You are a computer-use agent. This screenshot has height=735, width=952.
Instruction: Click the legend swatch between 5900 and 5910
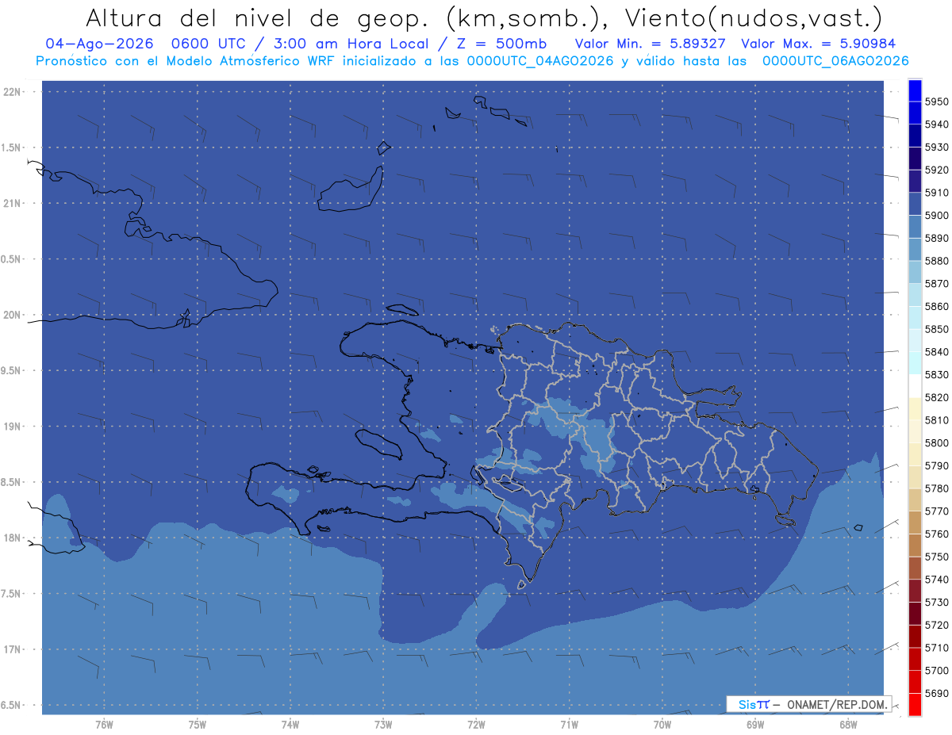(915, 204)
